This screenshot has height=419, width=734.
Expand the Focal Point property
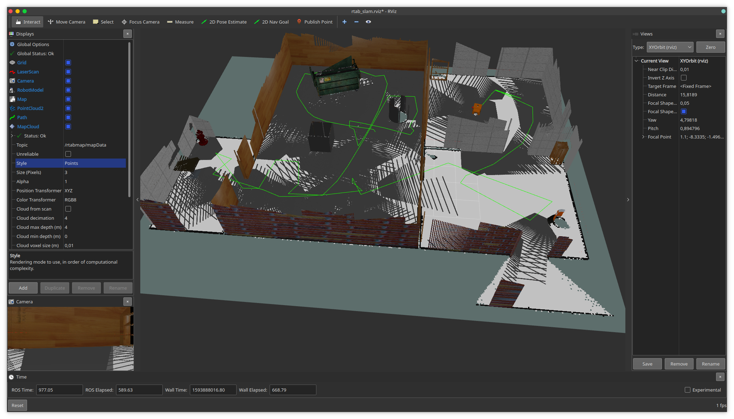pos(643,137)
